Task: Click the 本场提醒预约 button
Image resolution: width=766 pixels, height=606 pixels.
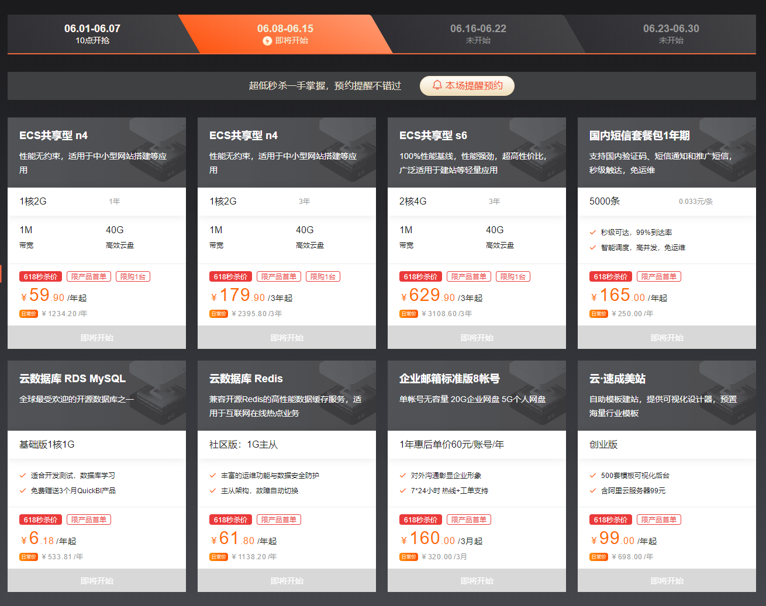Action: pyautogui.click(x=467, y=85)
